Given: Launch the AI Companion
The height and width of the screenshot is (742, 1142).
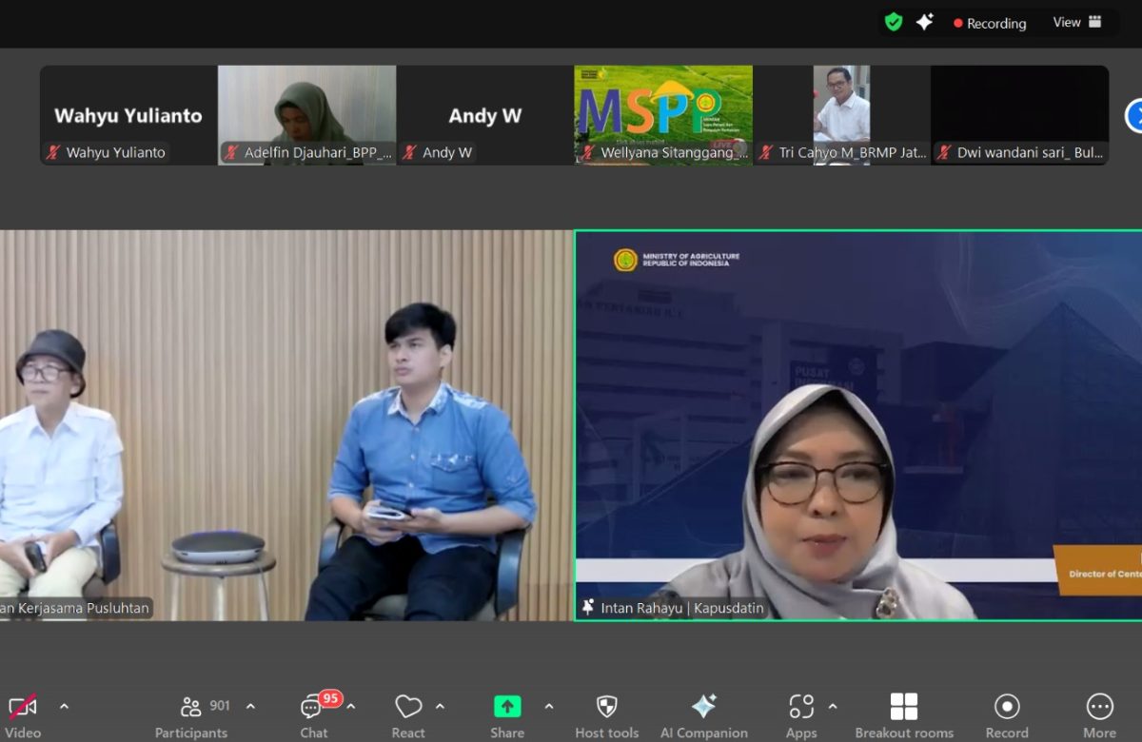Looking at the screenshot, I should [x=703, y=715].
